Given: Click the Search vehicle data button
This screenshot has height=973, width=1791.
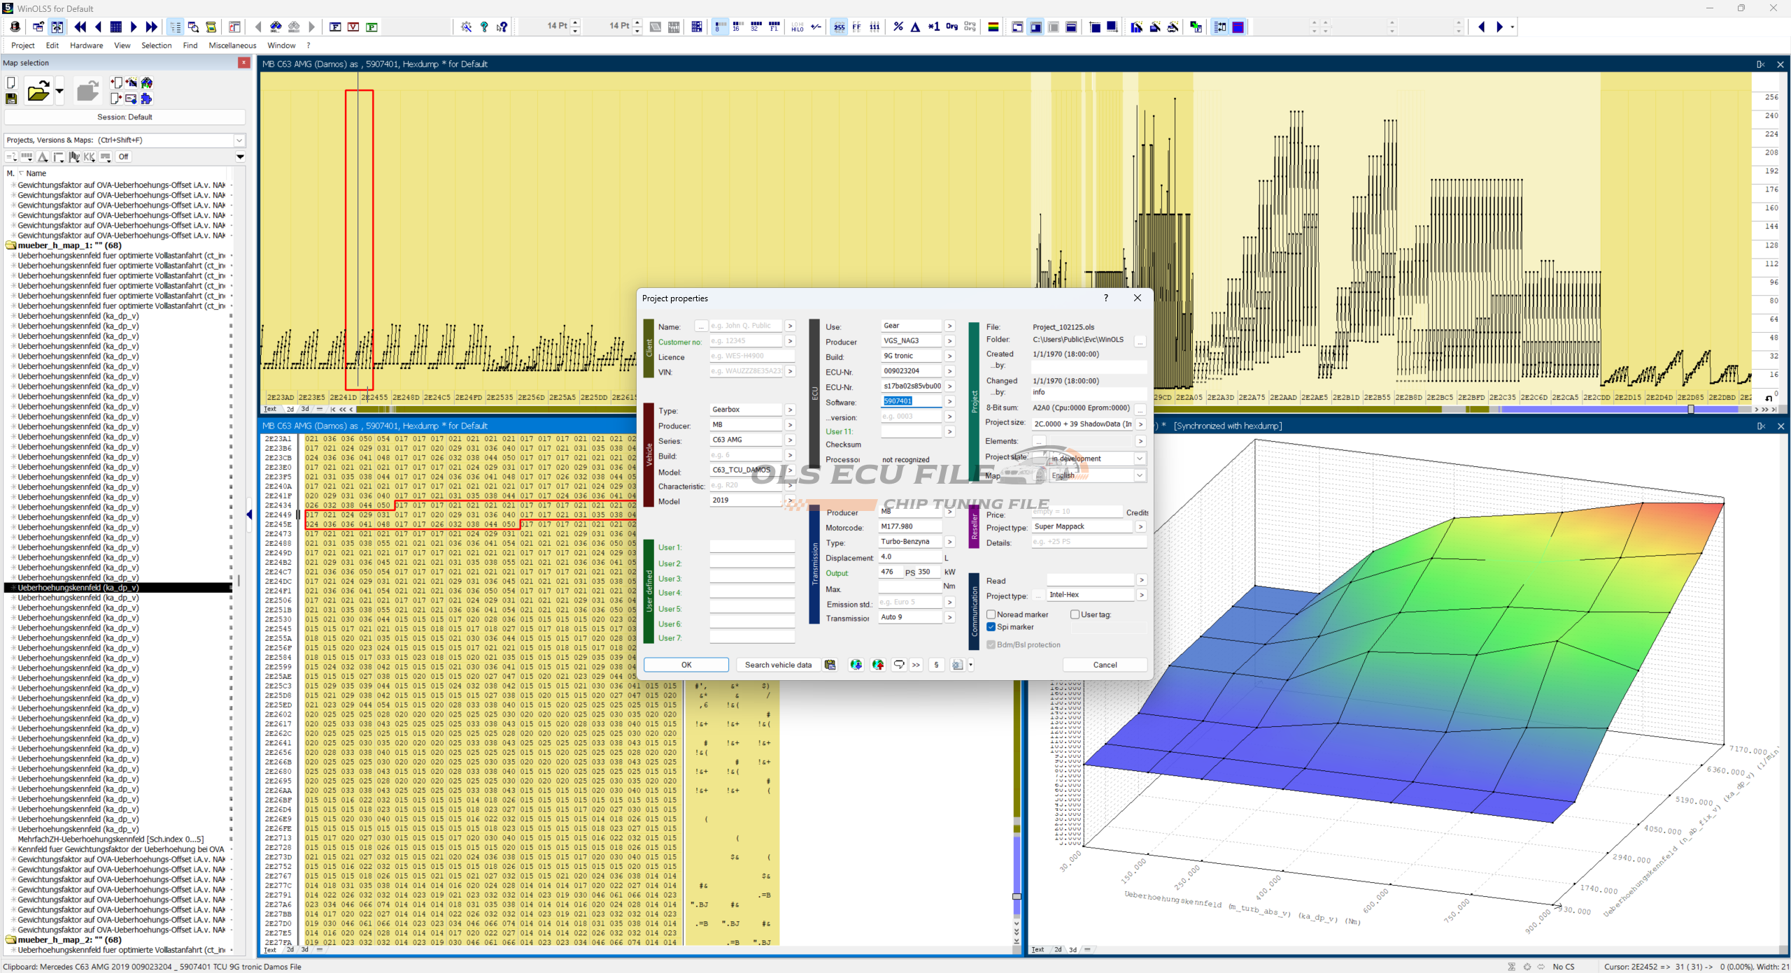Looking at the screenshot, I should point(778,665).
